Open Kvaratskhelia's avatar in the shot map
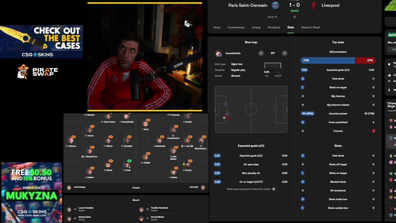 pyautogui.click(x=219, y=53)
